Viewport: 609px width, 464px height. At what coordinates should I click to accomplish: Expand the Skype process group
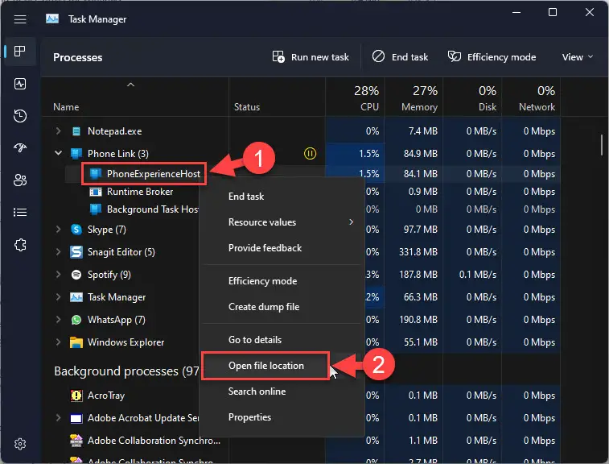coord(58,230)
